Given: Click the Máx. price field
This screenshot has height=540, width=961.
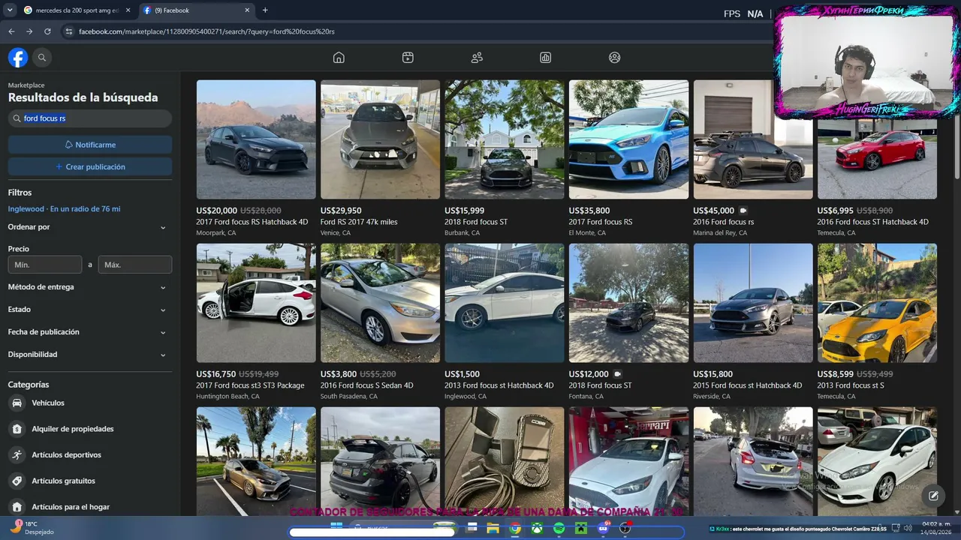Looking at the screenshot, I should point(135,265).
